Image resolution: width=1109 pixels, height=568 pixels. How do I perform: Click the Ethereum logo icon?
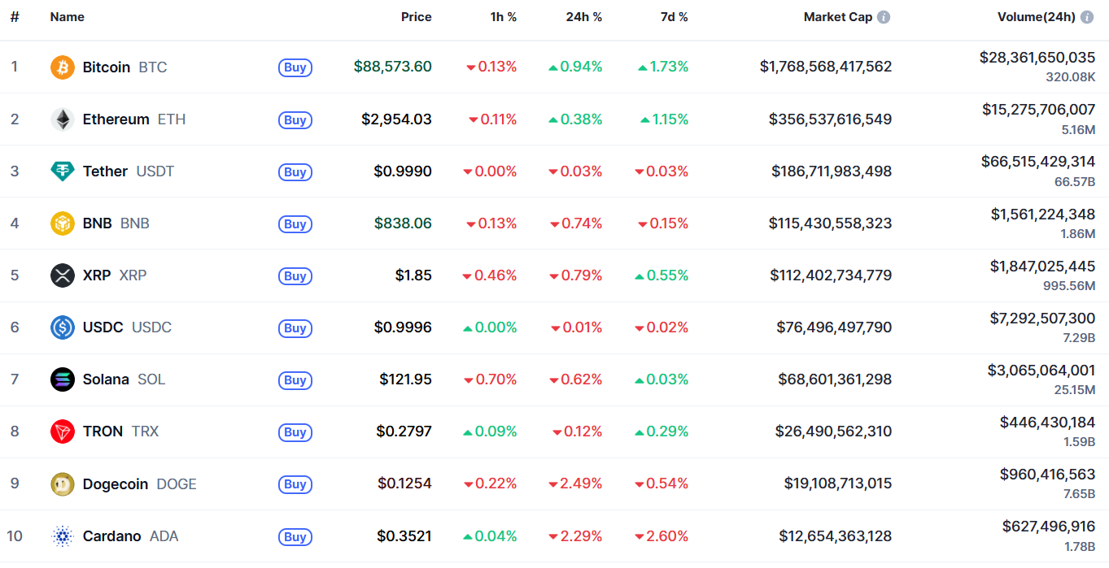[x=63, y=119]
